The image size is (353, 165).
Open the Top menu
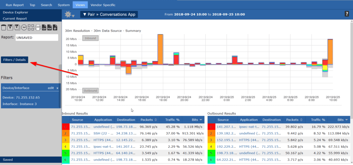(x=32, y=5)
